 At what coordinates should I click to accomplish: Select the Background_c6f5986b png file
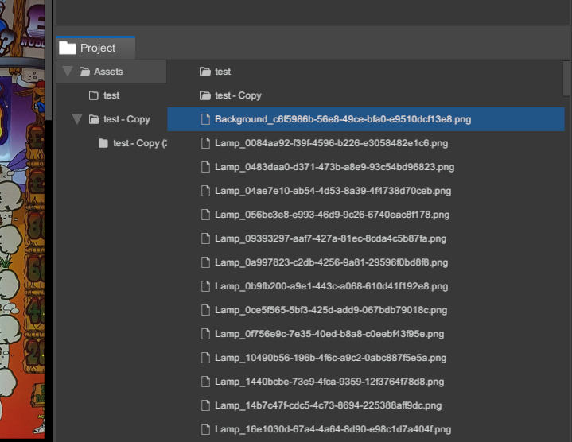pyautogui.click(x=342, y=119)
